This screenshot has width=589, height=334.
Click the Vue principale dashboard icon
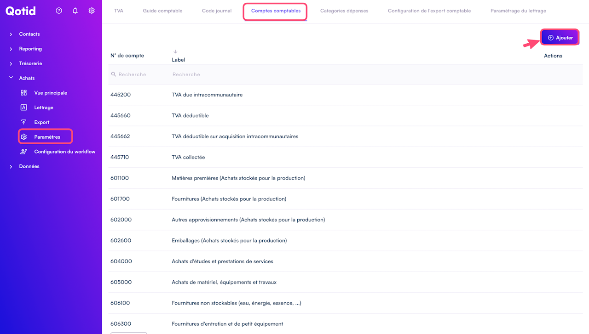pos(24,93)
